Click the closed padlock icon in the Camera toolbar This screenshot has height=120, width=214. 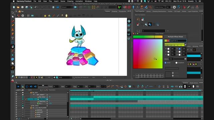[x=45, y=16]
